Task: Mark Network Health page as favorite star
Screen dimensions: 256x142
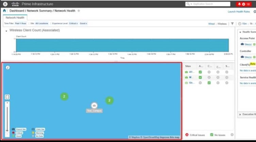Action: point(79,11)
